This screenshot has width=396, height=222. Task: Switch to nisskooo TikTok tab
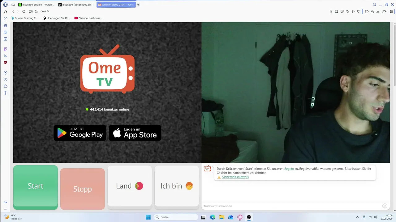76,5
